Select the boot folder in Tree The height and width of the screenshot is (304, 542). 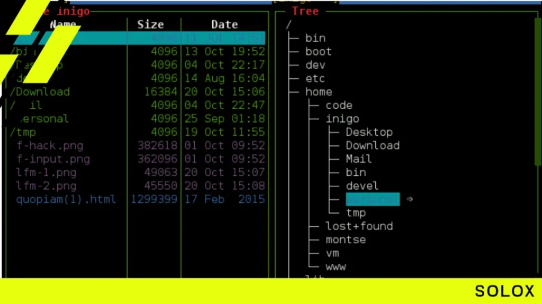click(318, 51)
